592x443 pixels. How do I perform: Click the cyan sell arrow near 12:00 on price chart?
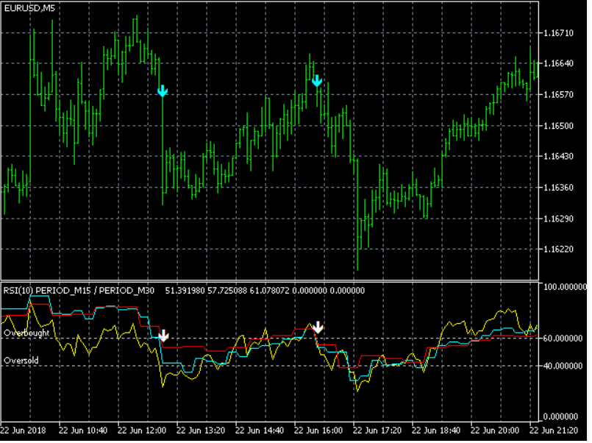163,91
